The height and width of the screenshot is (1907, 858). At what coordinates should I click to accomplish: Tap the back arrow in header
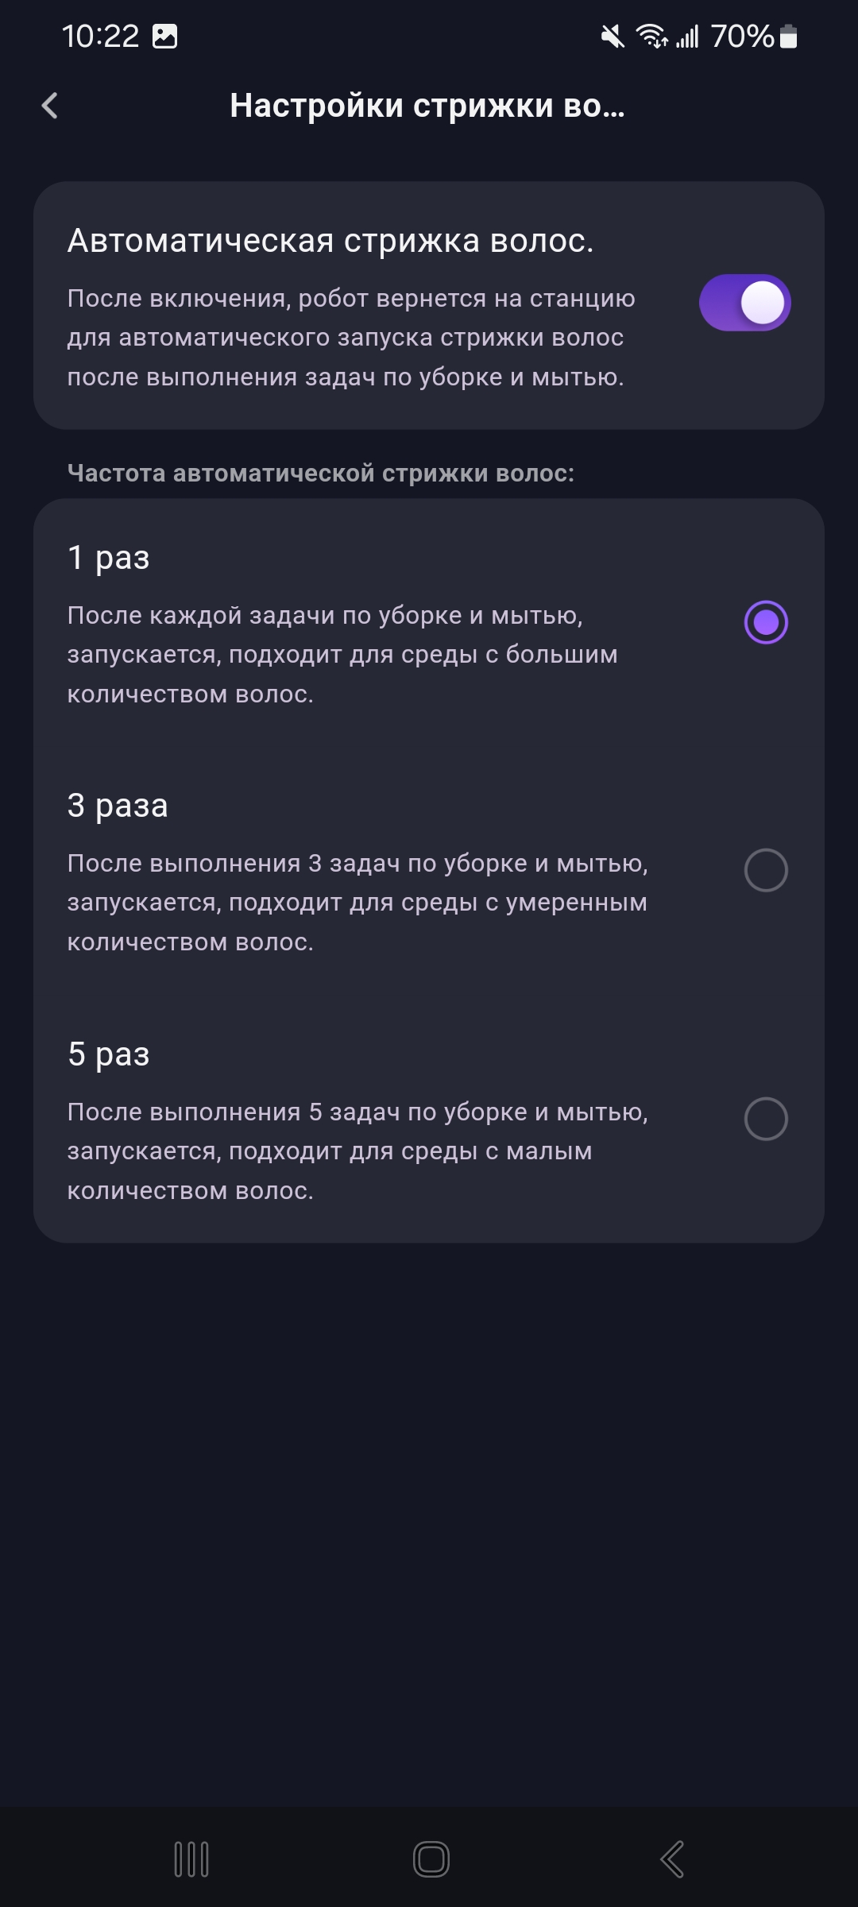tap(50, 106)
